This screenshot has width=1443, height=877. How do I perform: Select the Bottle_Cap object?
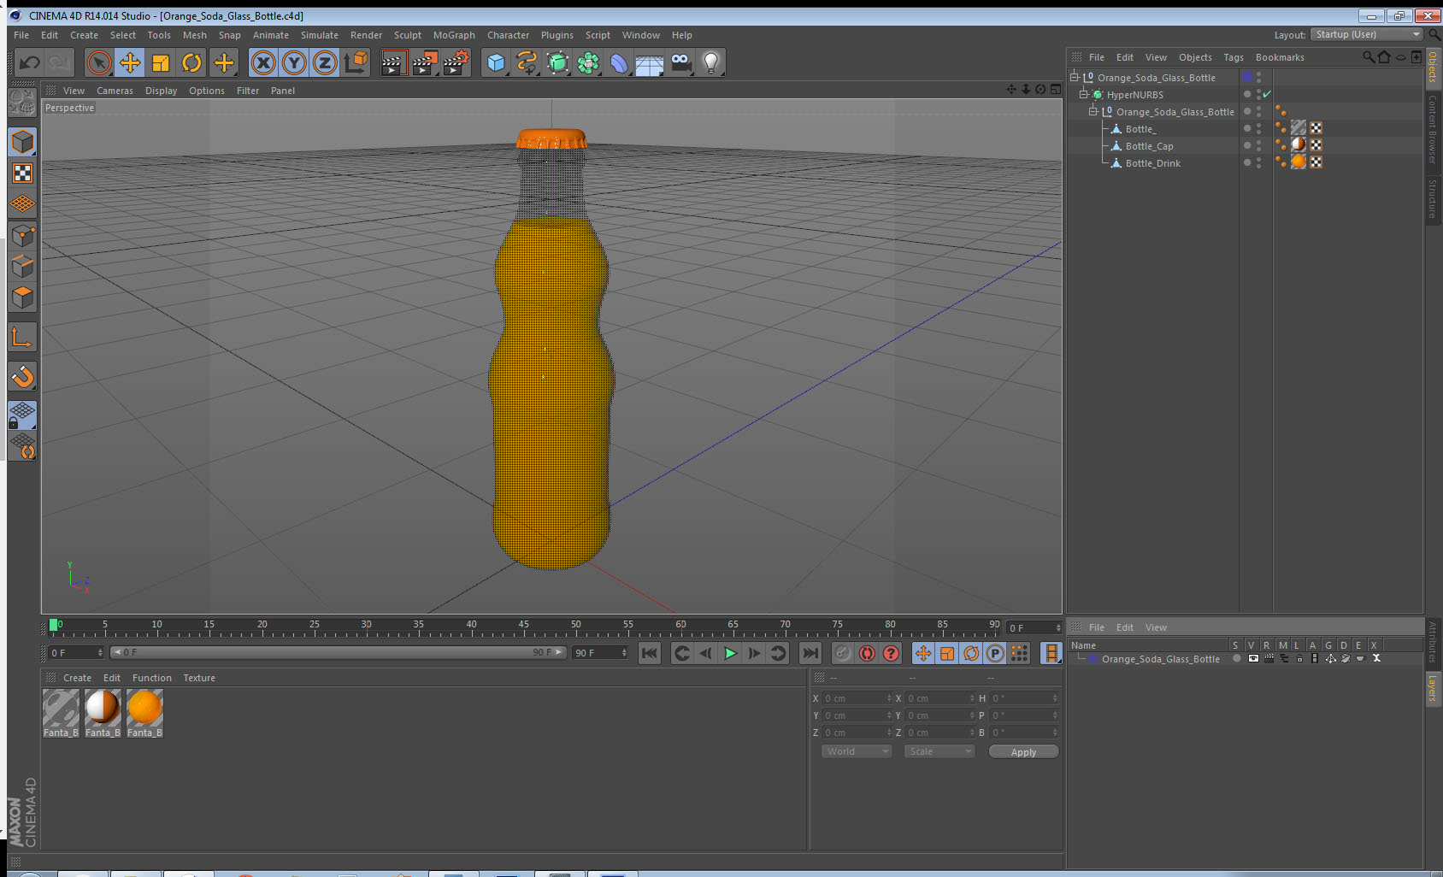[x=1149, y=146]
